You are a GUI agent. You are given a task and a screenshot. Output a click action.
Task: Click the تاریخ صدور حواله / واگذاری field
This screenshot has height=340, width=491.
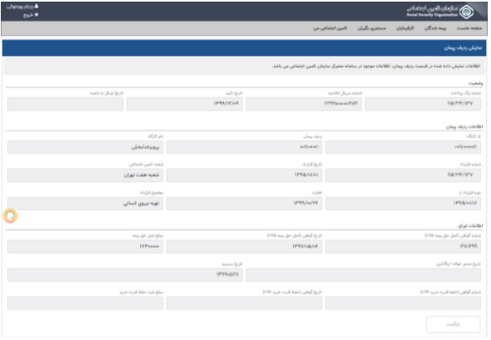click(364, 275)
